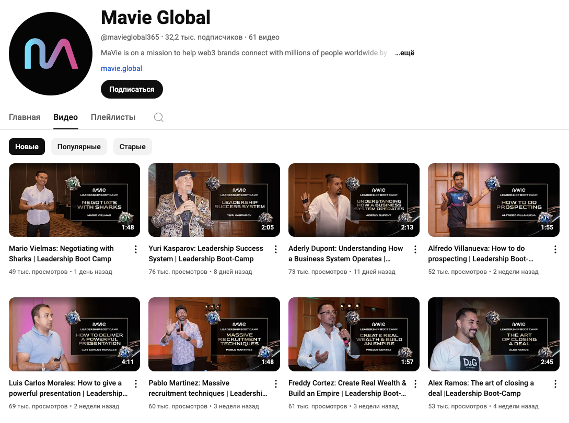Open options menu for Pablo Martinez video
The width and height of the screenshot is (569, 423).
coord(275,384)
